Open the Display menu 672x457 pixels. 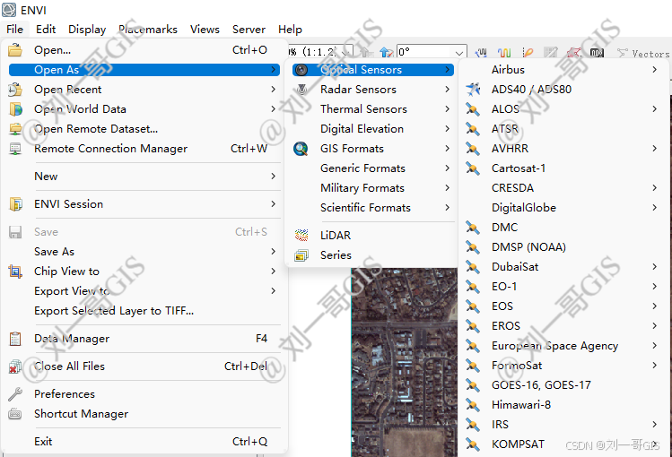tap(87, 29)
